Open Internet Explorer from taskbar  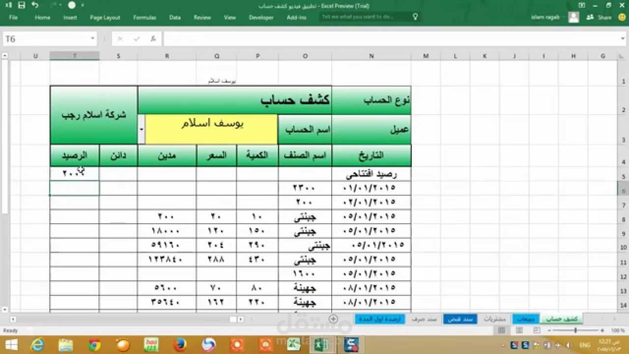[37, 345]
